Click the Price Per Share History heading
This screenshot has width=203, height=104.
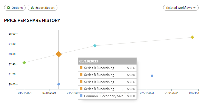coord(32,20)
